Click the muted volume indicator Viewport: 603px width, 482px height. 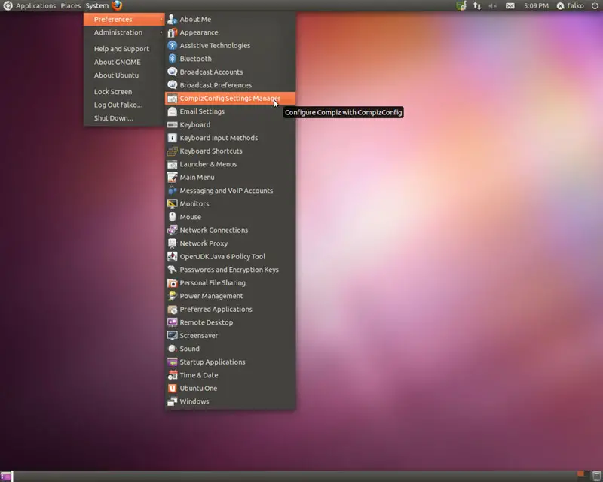[493, 6]
